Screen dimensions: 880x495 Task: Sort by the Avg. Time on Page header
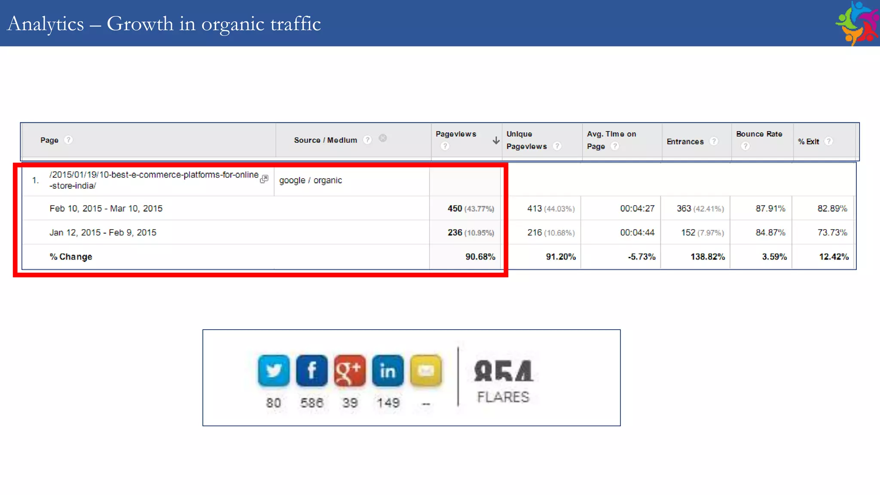[x=611, y=140]
